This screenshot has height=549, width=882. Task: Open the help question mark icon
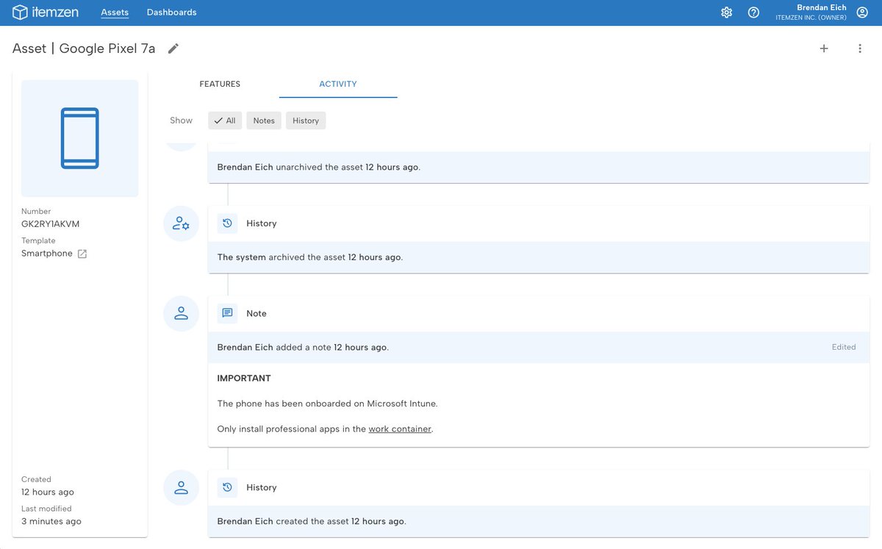coord(753,12)
